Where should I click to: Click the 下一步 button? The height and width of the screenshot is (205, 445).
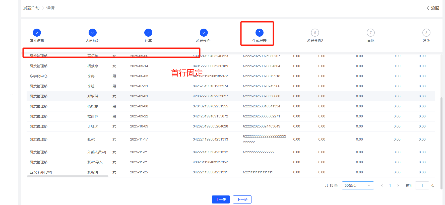point(242,199)
